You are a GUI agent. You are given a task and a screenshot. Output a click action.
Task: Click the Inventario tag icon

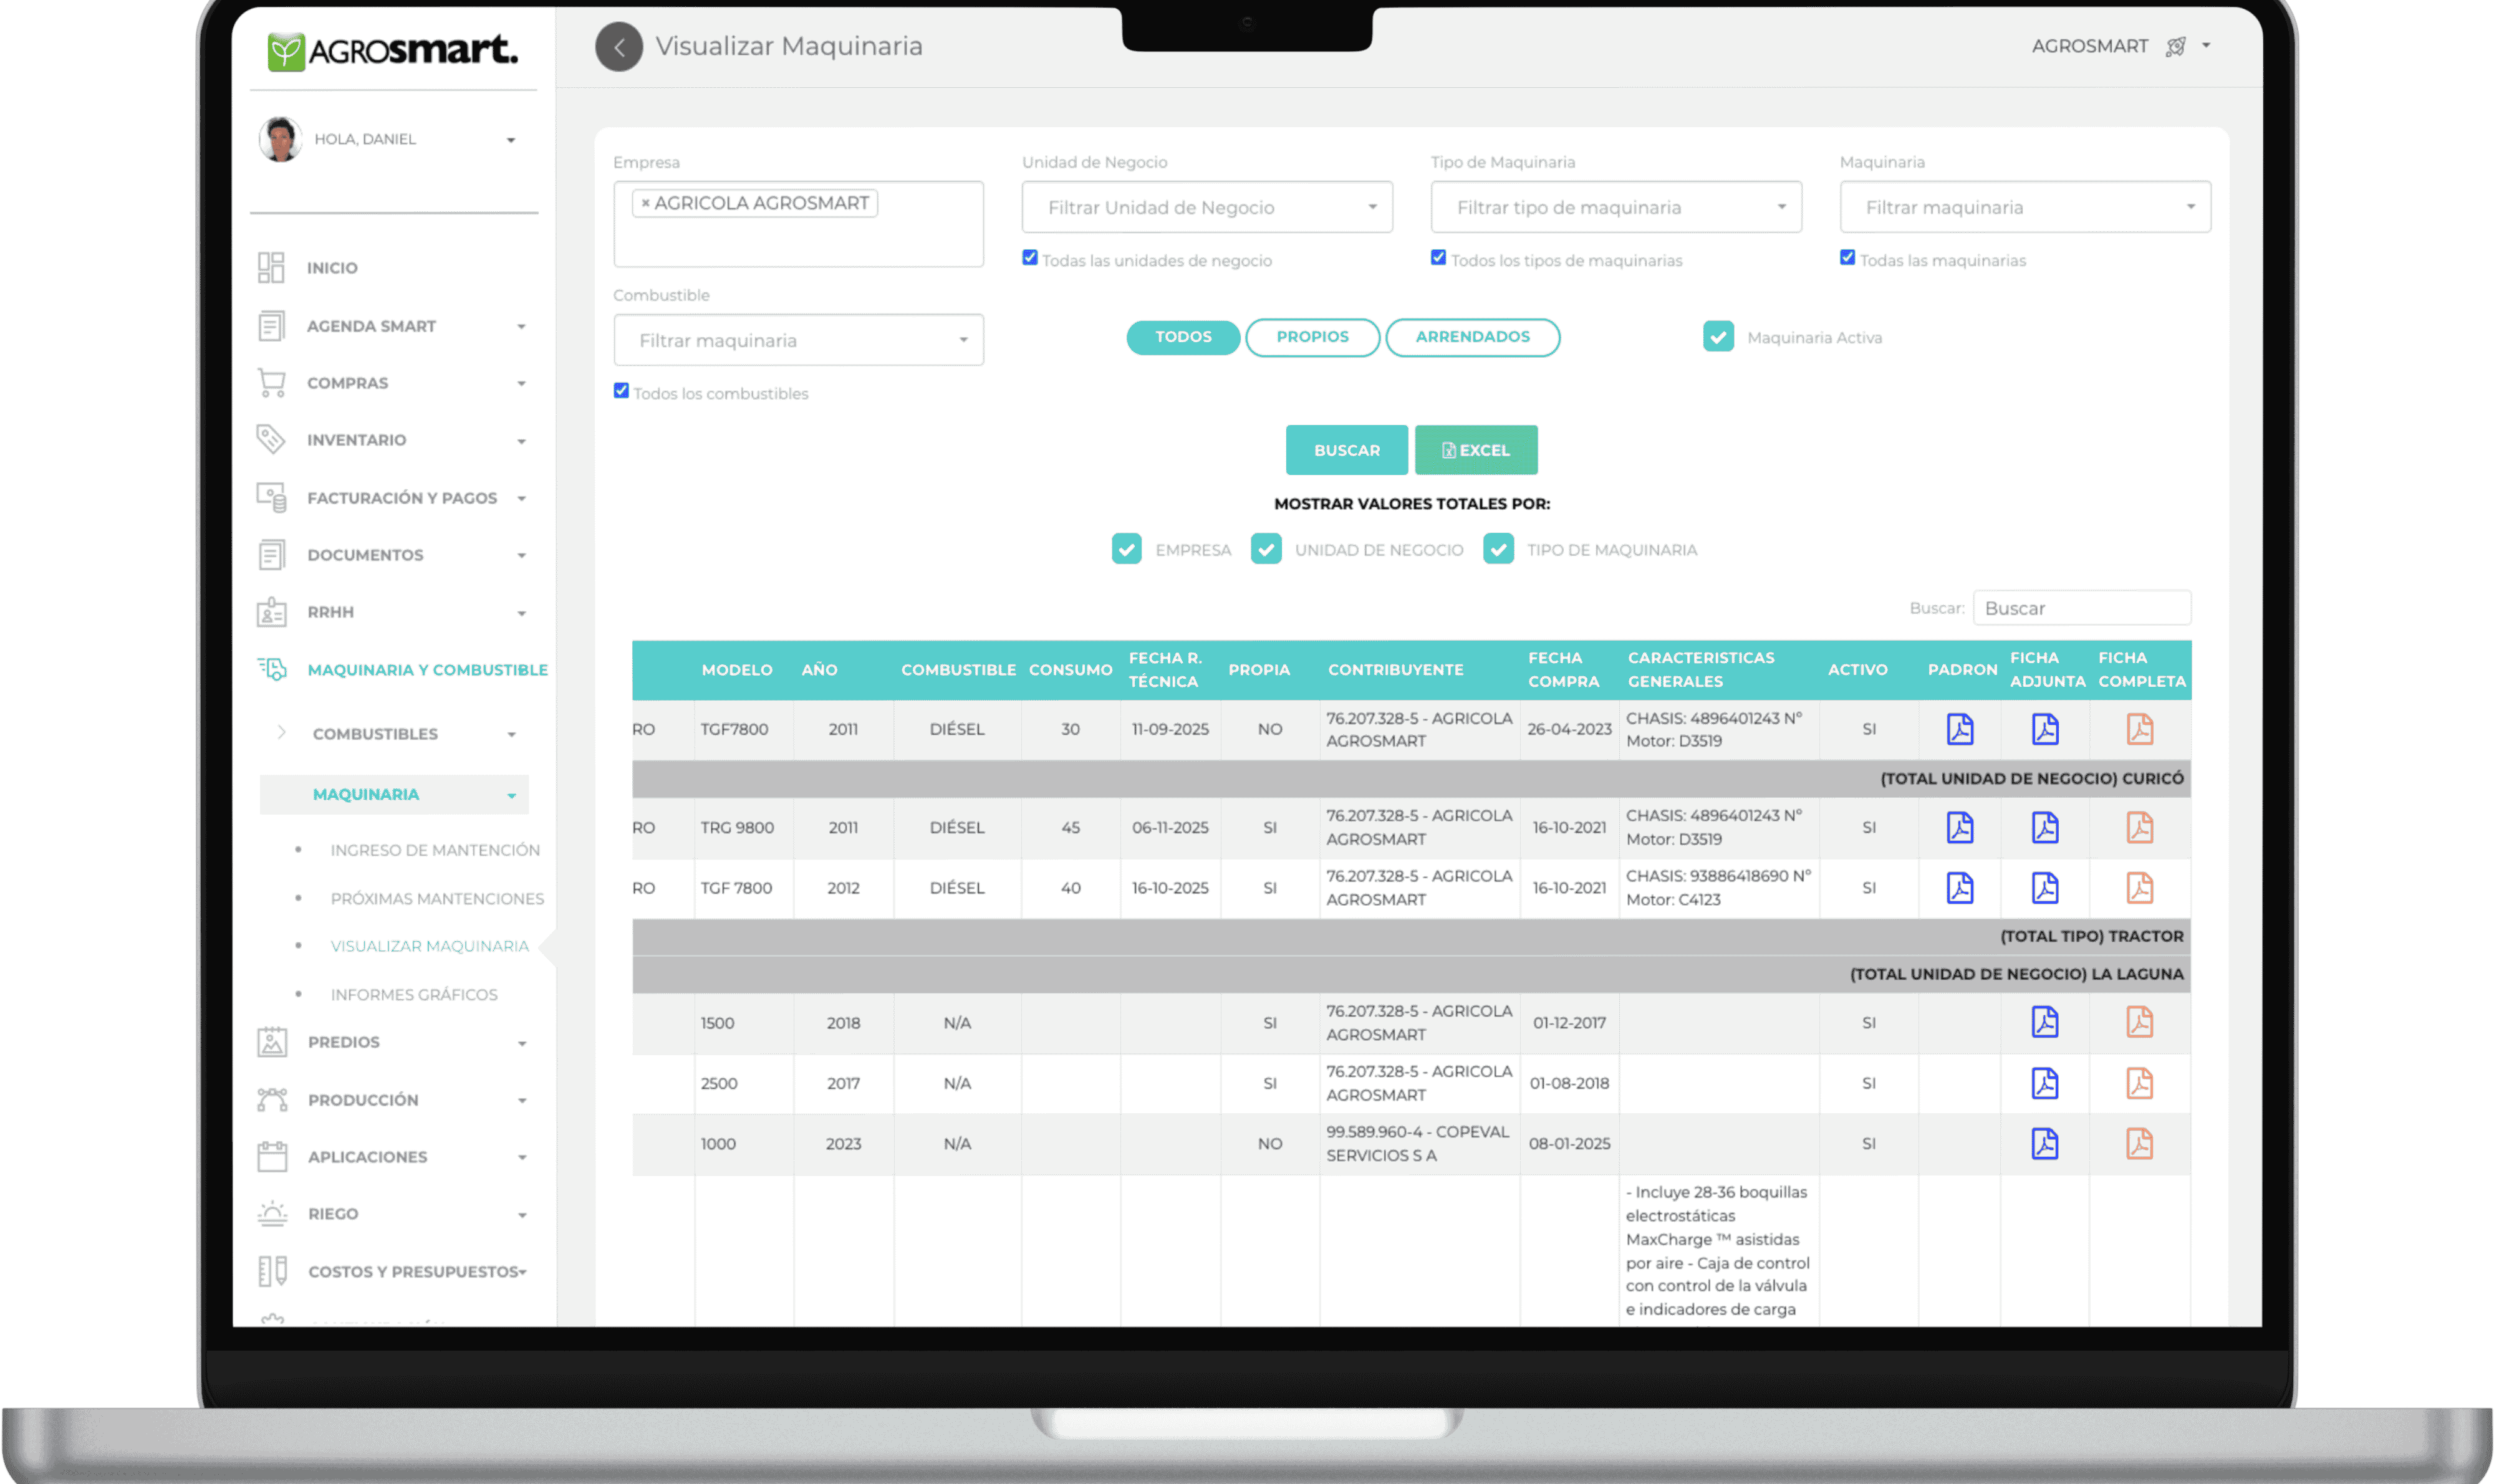(271, 439)
